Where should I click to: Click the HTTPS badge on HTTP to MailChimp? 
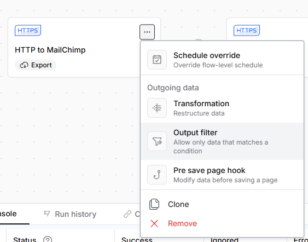click(28, 30)
